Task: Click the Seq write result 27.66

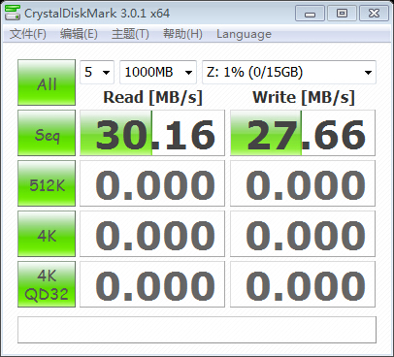Action: [x=303, y=133]
